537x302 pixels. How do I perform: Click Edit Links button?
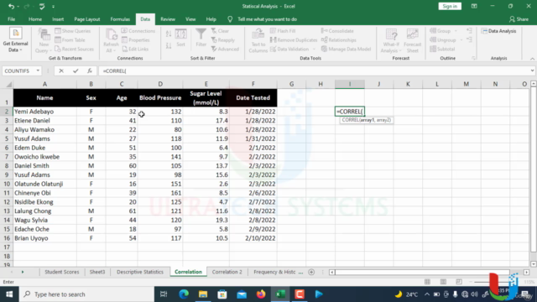(135, 49)
